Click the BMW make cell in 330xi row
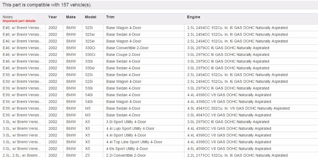 point(71,68)
